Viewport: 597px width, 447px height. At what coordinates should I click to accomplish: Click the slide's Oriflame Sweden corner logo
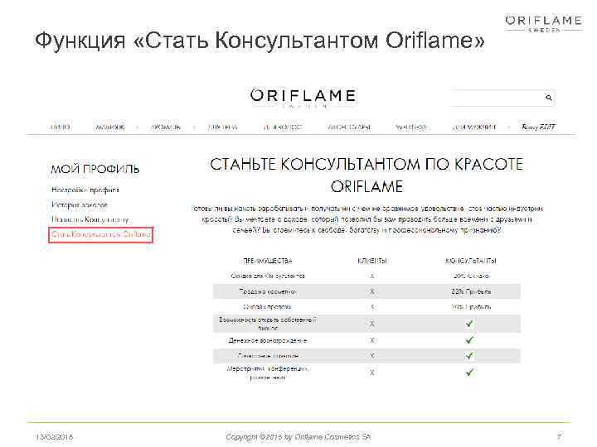pyautogui.click(x=543, y=24)
